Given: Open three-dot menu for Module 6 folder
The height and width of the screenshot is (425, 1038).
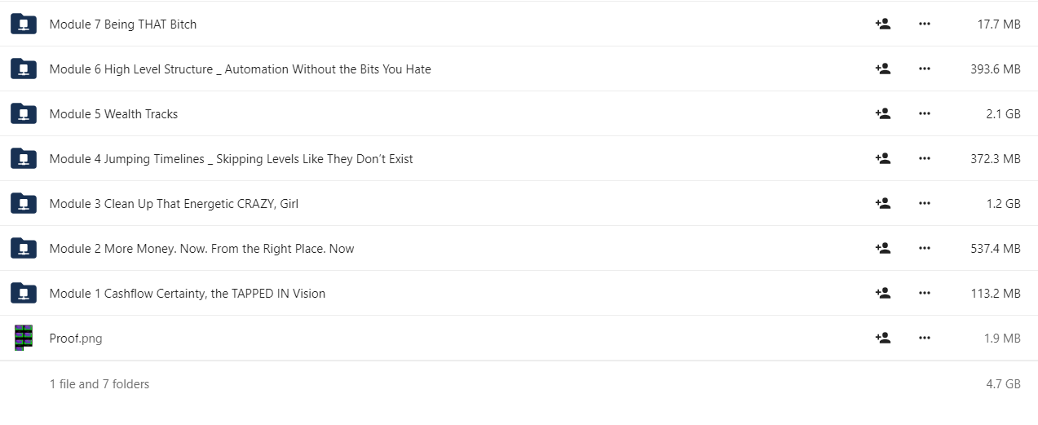Looking at the screenshot, I should tap(924, 69).
